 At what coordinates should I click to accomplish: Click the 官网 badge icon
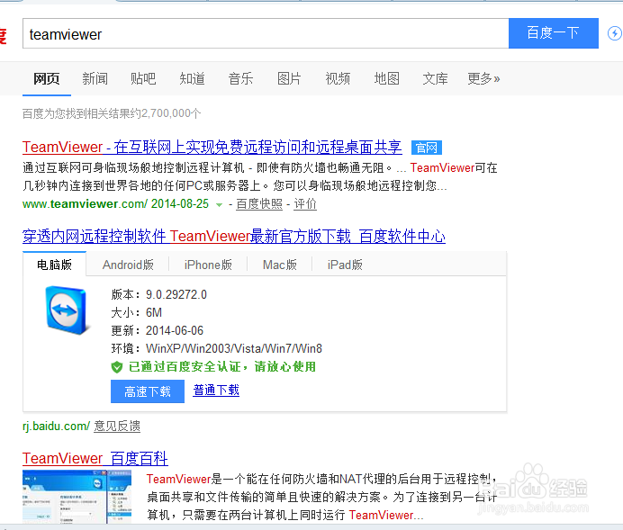pos(427,148)
